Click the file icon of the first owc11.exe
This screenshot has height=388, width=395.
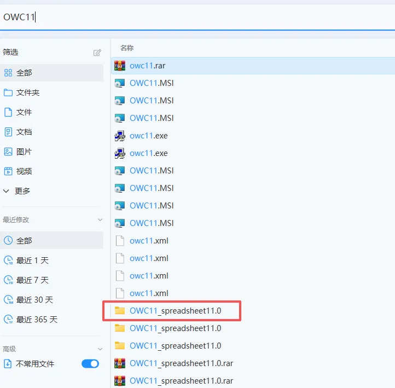click(x=120, y=136)
